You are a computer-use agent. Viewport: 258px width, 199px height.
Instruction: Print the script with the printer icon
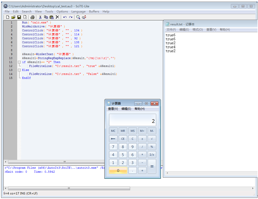33,17
